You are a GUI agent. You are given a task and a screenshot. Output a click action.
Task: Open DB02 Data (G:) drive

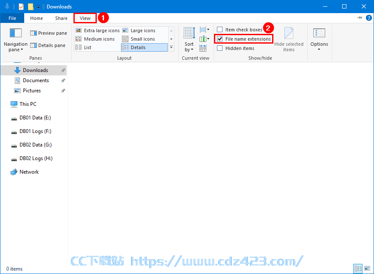tap(31, 145)
